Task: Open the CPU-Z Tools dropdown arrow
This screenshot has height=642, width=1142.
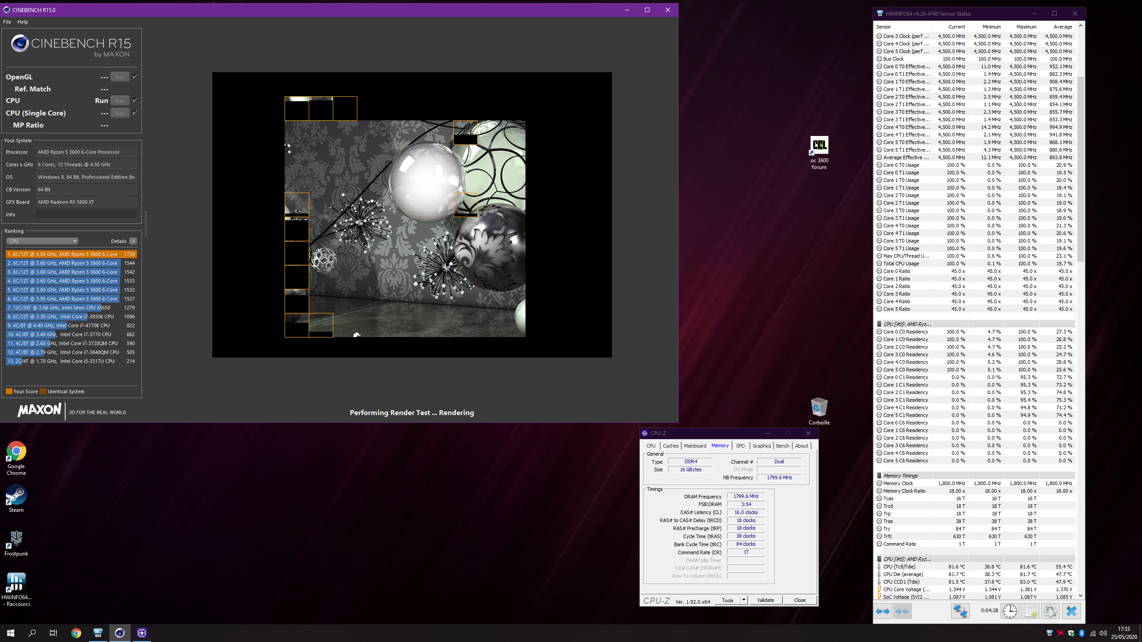Action: 744,600
